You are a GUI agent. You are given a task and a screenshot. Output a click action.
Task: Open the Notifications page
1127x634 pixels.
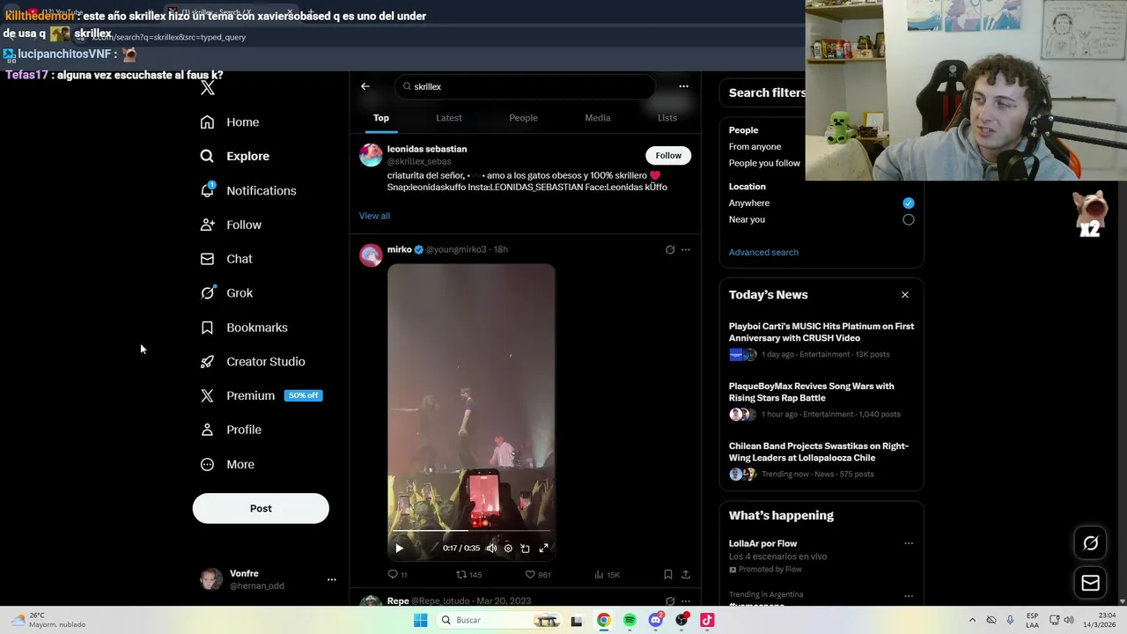(247, 190)
